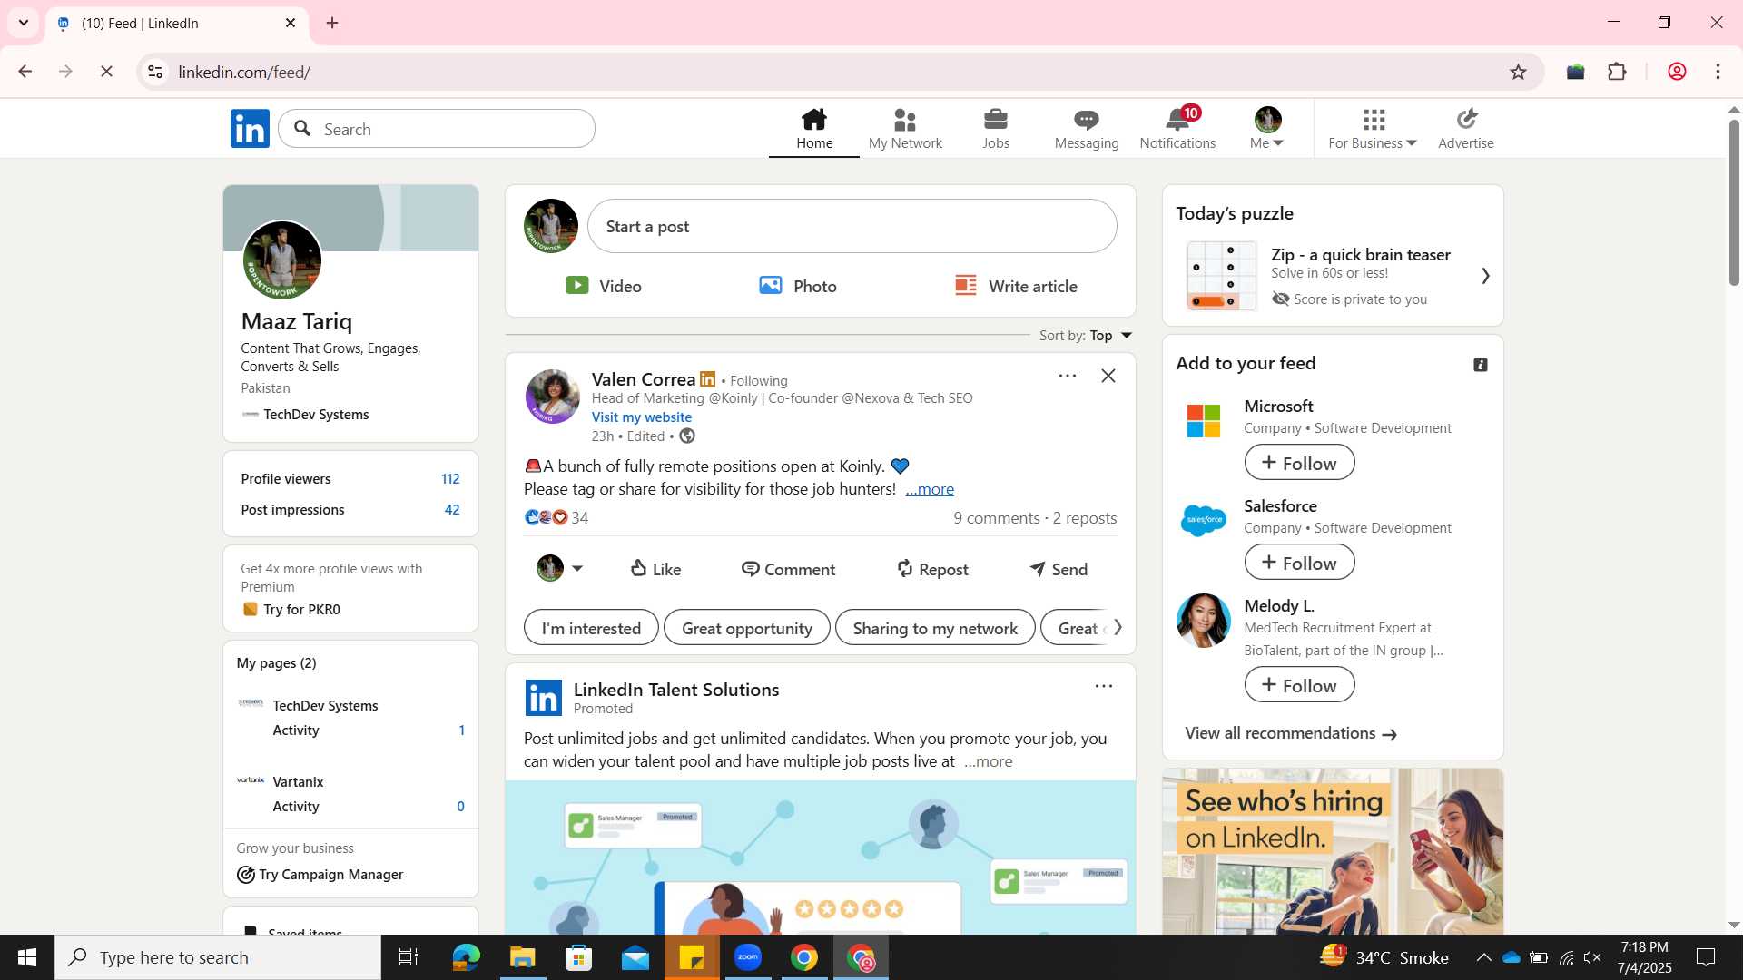Dismiss Valen Correa post
Screen dimensions: 1743x980
1108,376
